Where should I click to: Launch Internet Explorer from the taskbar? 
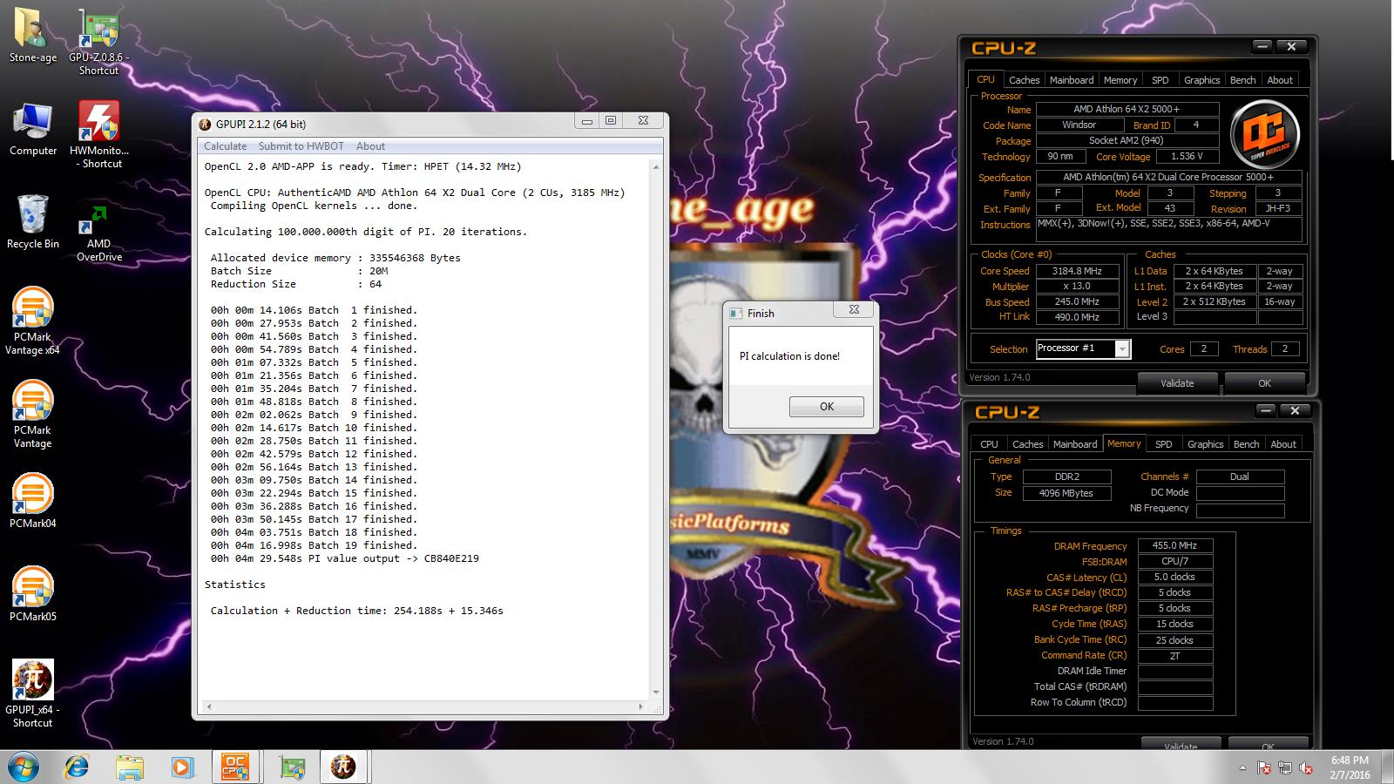(77, 767)
